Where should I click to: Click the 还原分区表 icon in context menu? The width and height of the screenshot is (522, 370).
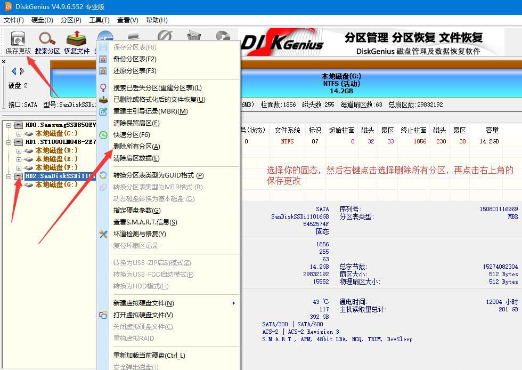[103, 71]
